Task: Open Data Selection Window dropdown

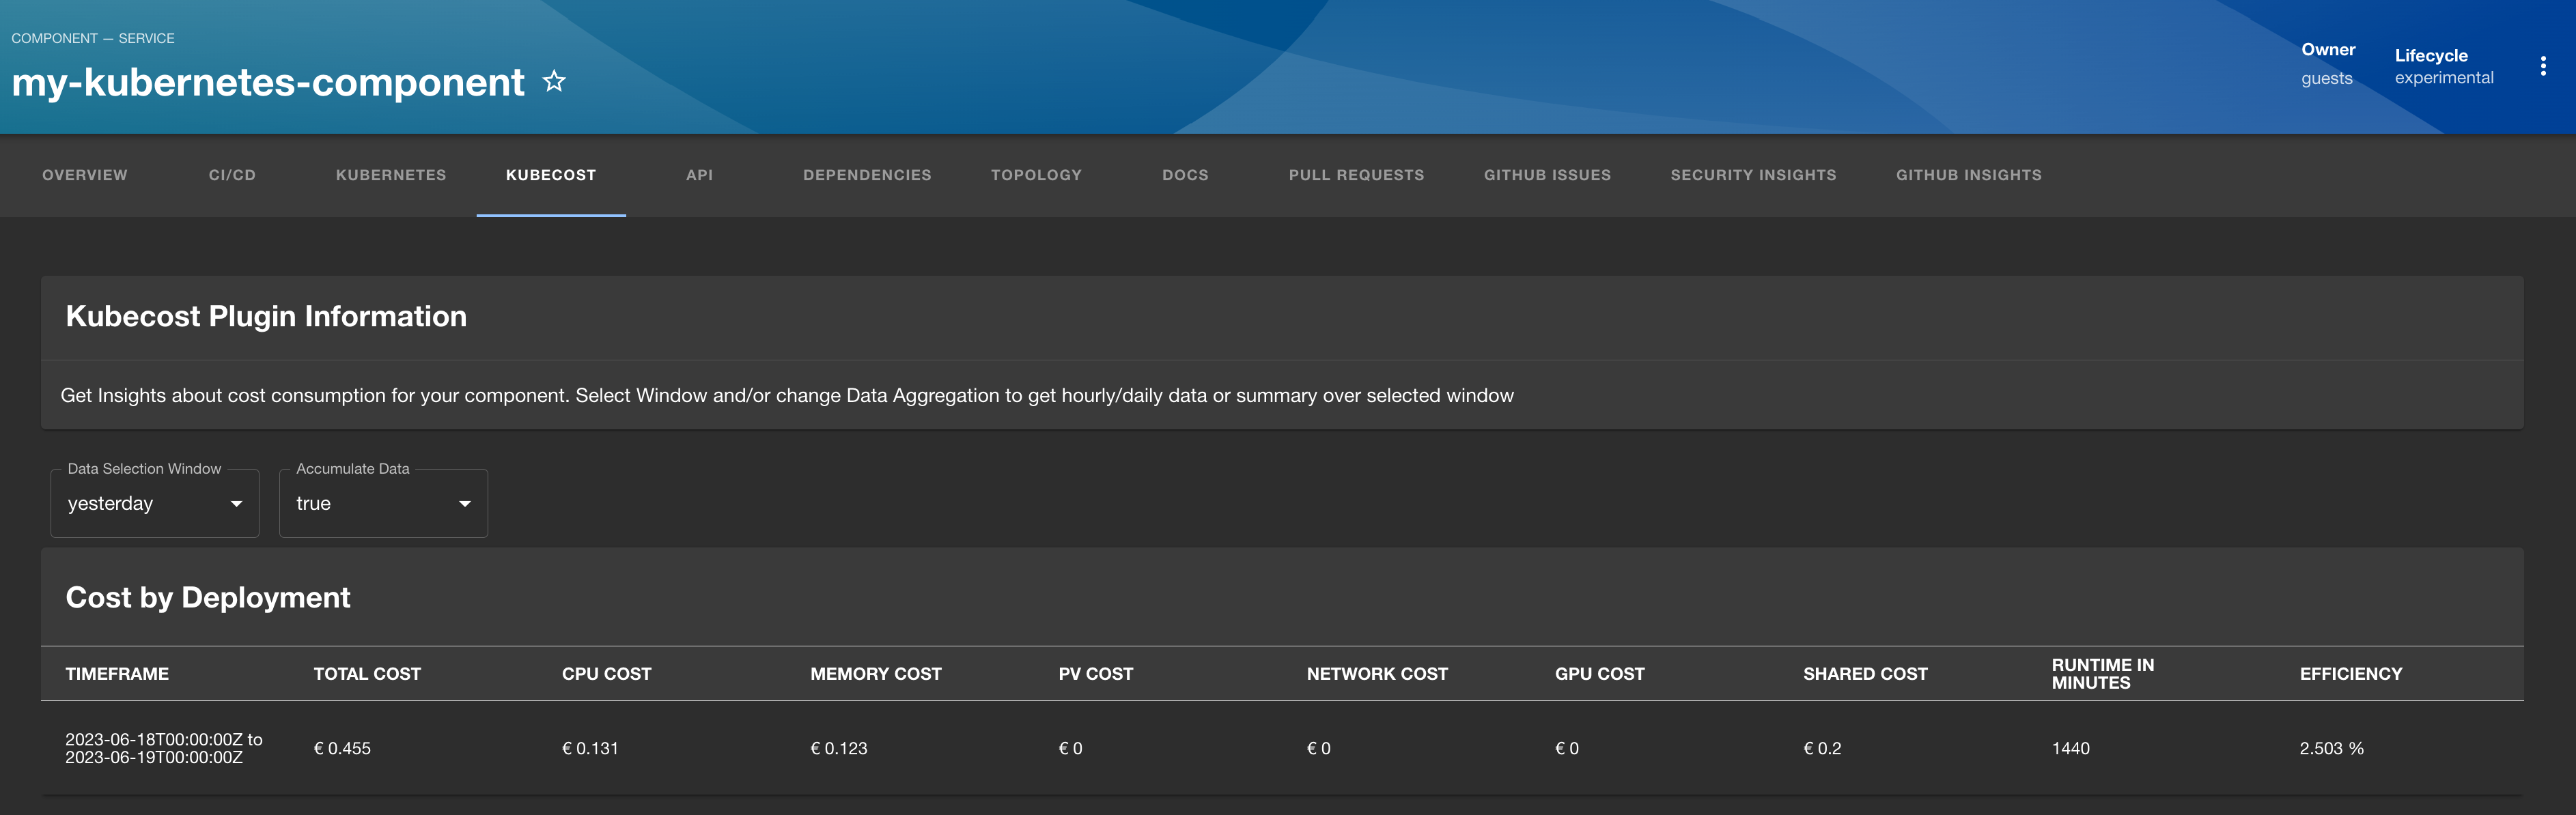Action: pos(154,503)
